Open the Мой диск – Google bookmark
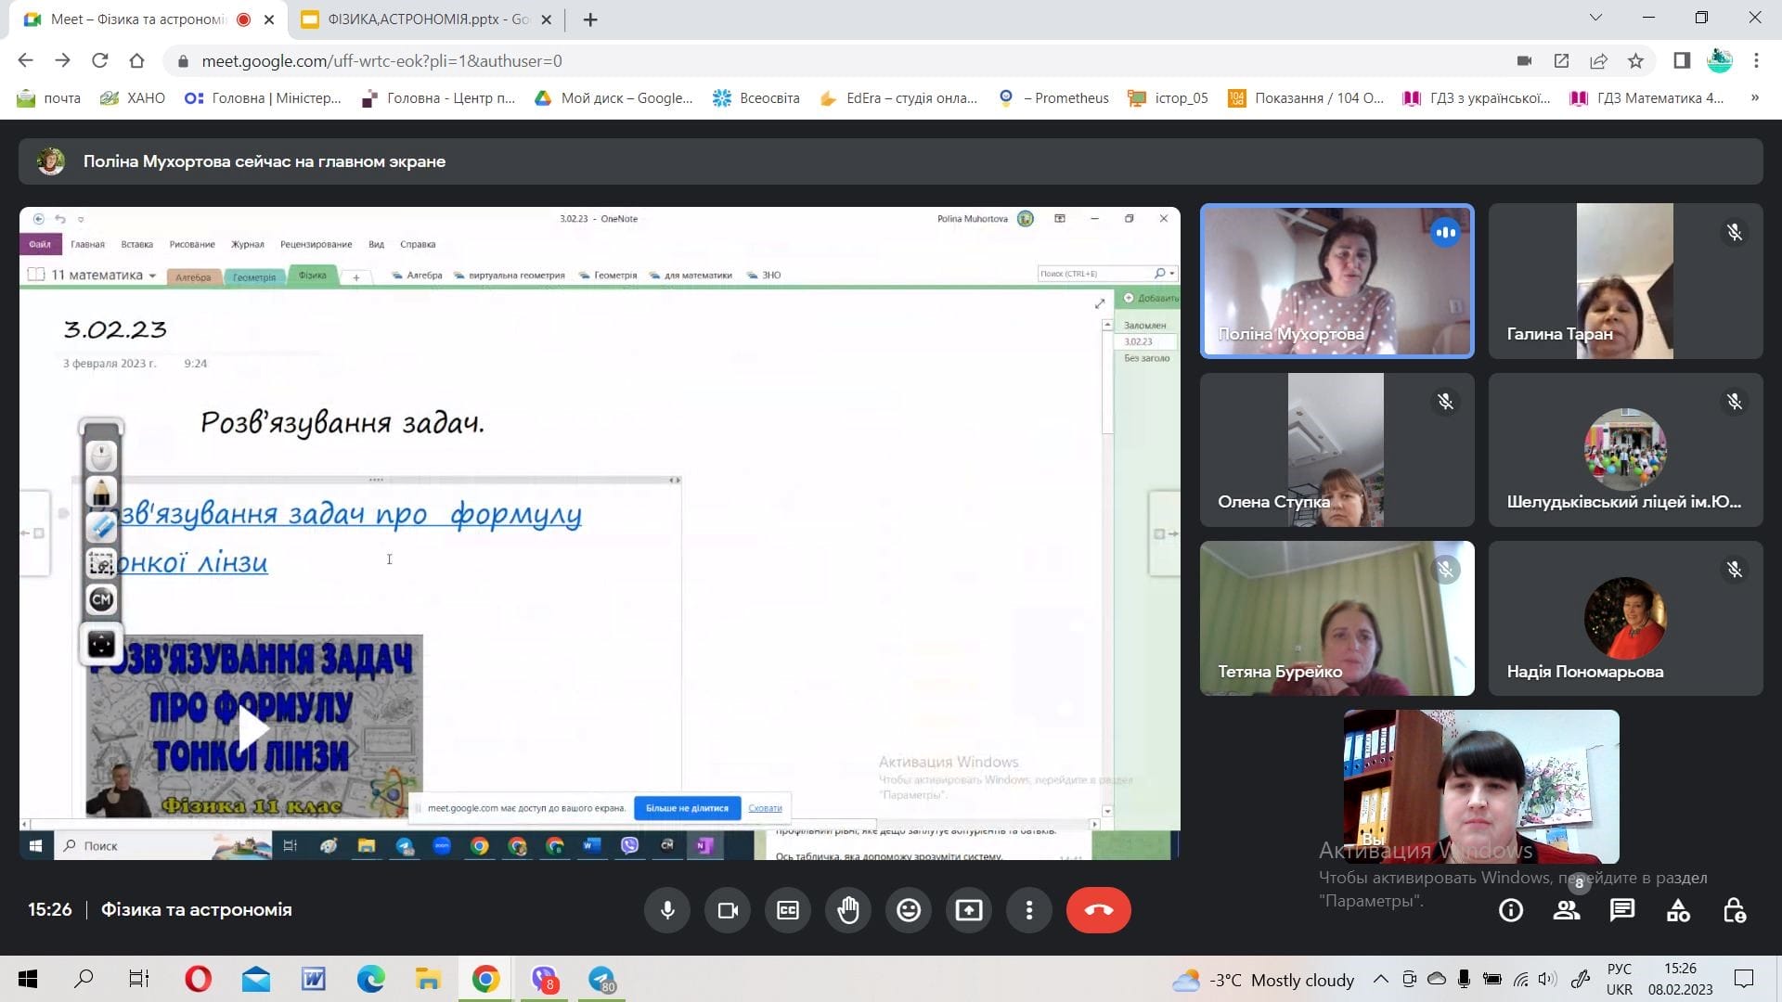The image size is (1782, 1002). point(614,98)
